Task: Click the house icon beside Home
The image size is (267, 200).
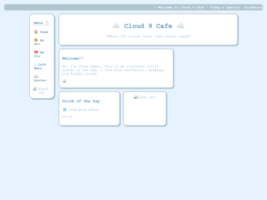Action: click(x=36, y=32)
